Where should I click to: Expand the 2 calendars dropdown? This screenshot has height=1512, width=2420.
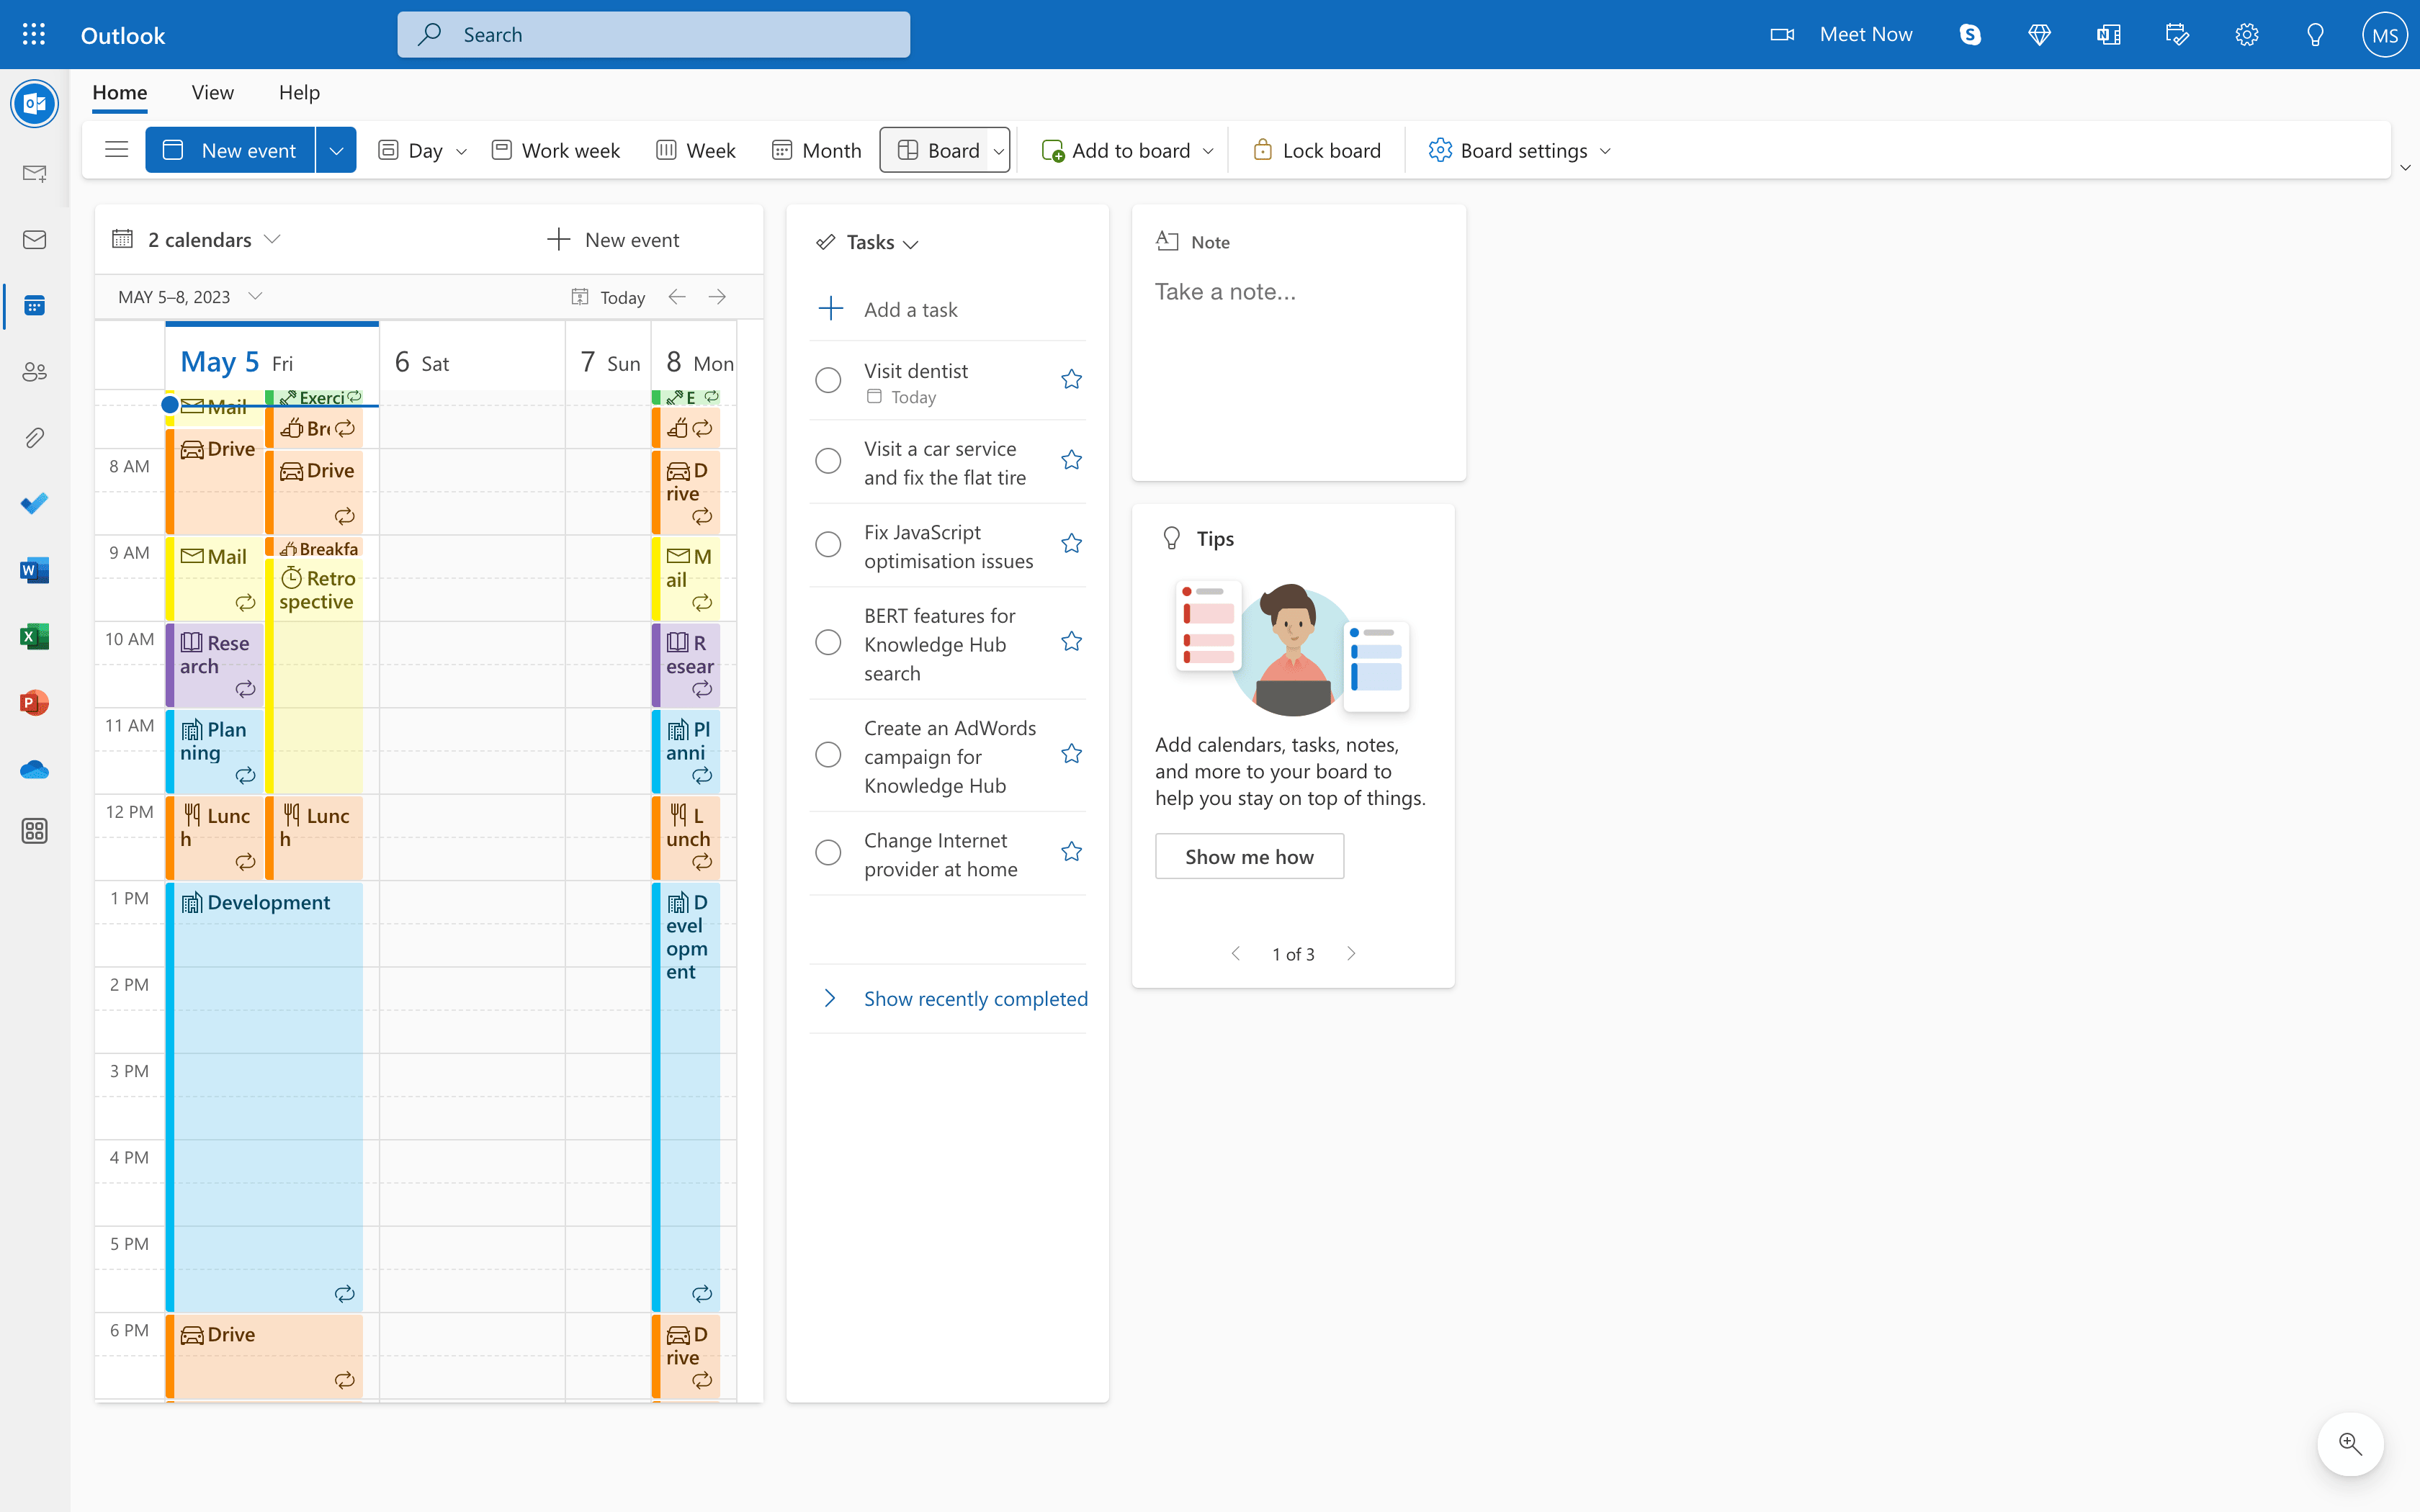tap(273, 239)
